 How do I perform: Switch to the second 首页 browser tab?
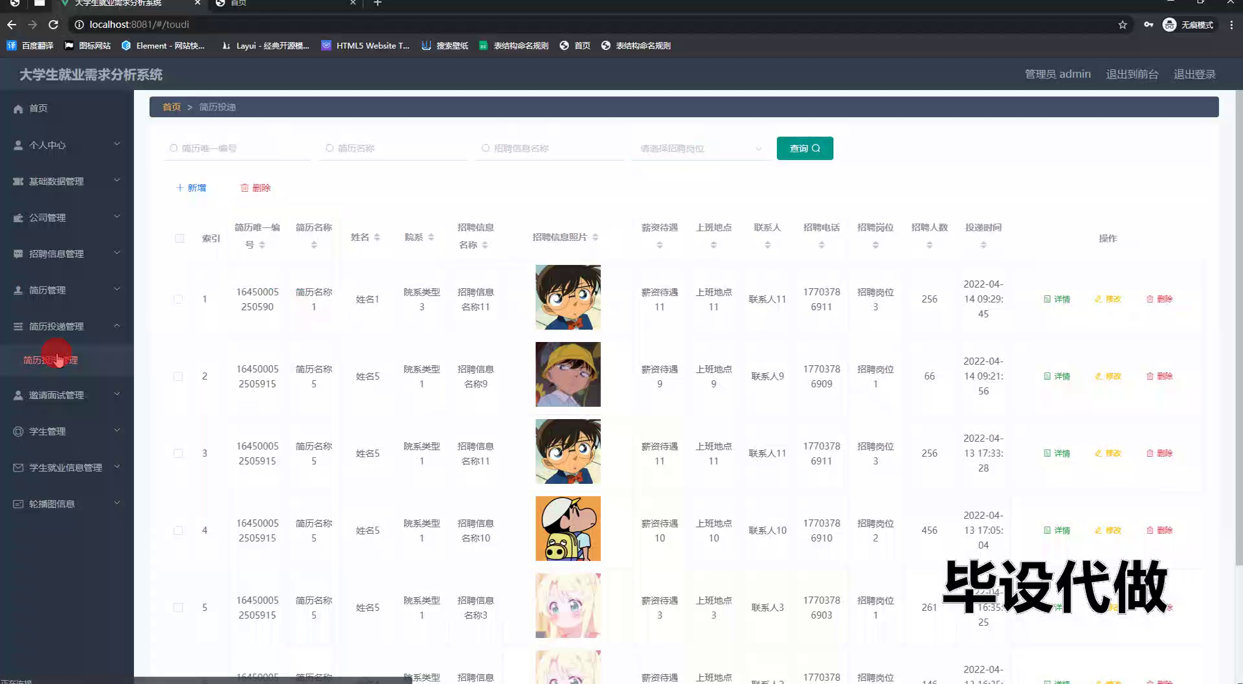tap(285, 3)
